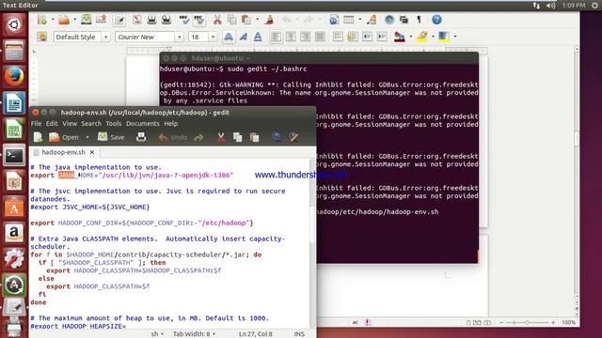This screenshot has height=338, width=602.
Task: Open the Help menu in gedit
Action: pyautogui.click(x=171, y=123)
